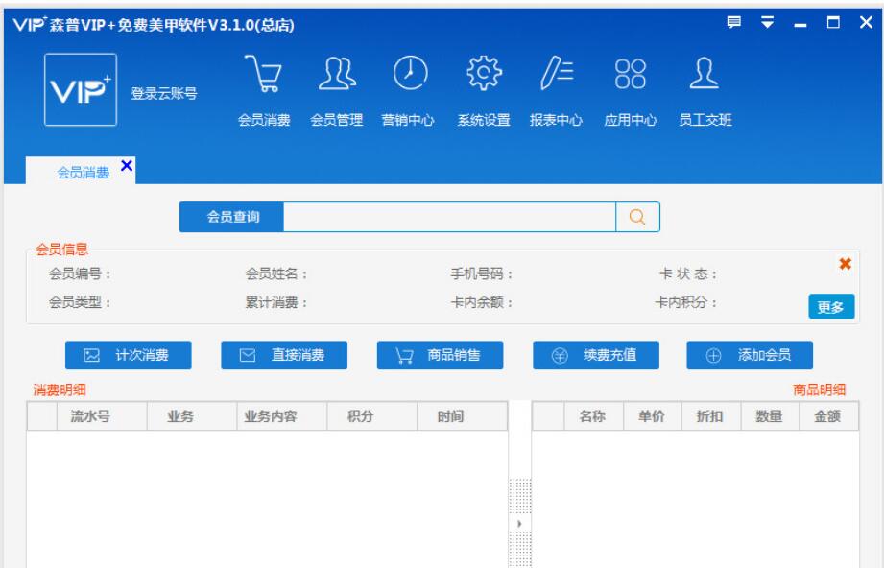The image size is (884, 568).
Task: Click the 金额 column header
Action: [828, 416]
